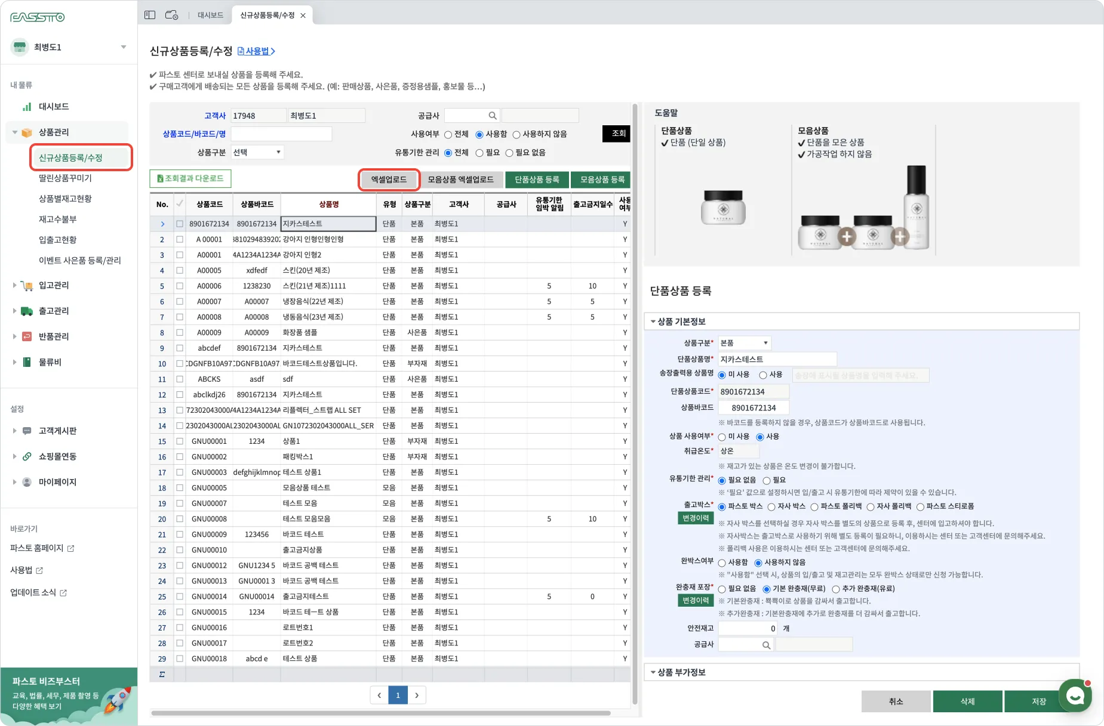
Task: Click the 안전재고 quantity field
Action: click(x=748, y=628)
